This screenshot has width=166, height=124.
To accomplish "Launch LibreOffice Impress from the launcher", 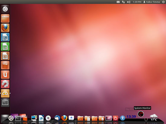I will coord(5,56).
